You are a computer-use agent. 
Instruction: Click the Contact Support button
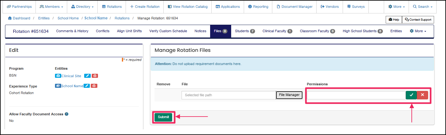(x=418, y=20)
